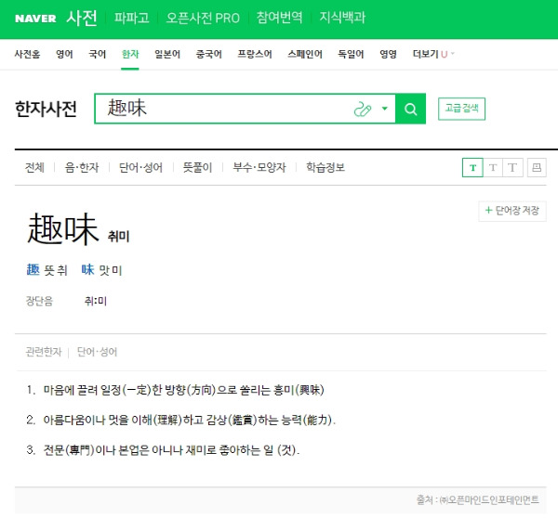Click the handwriting input pen icon
Screen dimensions: 558x518
363,109
